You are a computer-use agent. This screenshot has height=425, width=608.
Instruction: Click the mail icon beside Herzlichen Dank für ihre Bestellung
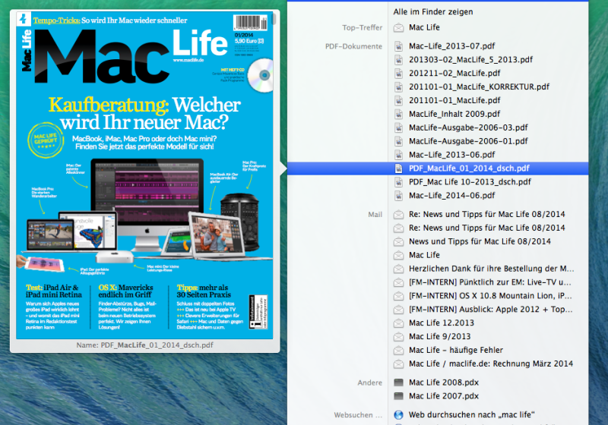398,269
